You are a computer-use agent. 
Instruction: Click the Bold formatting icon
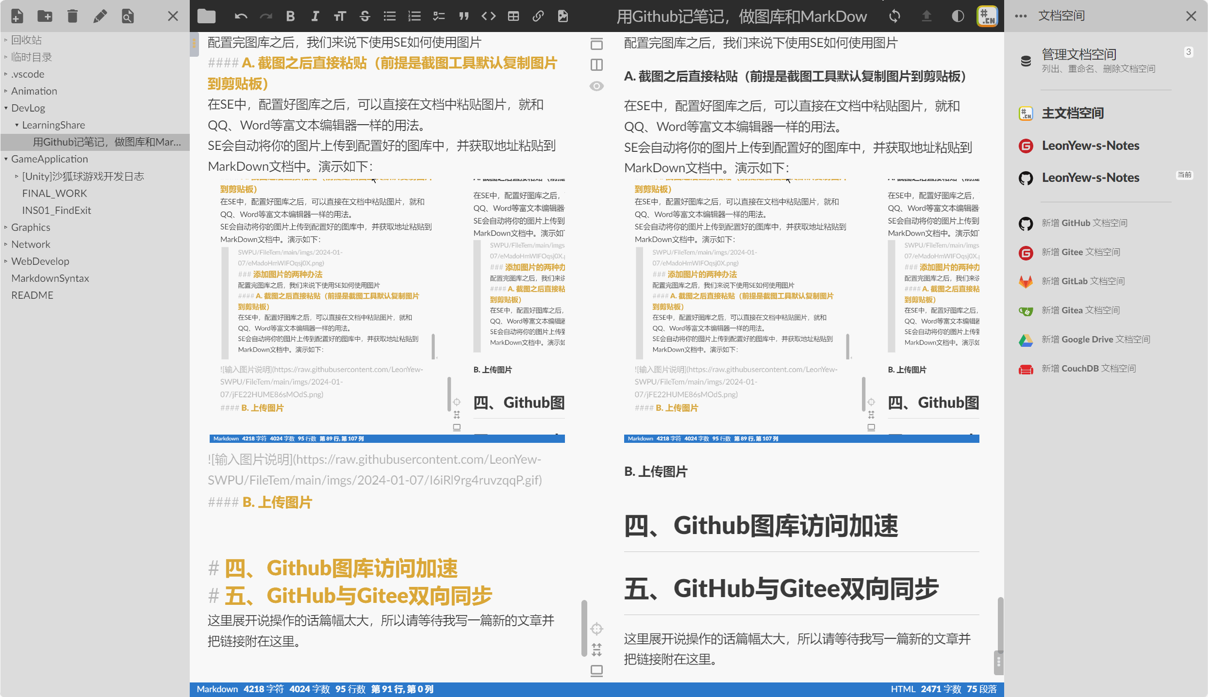coord(290,16)
